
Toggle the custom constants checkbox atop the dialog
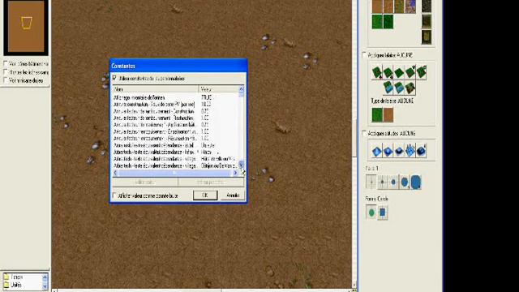point(114,78)
